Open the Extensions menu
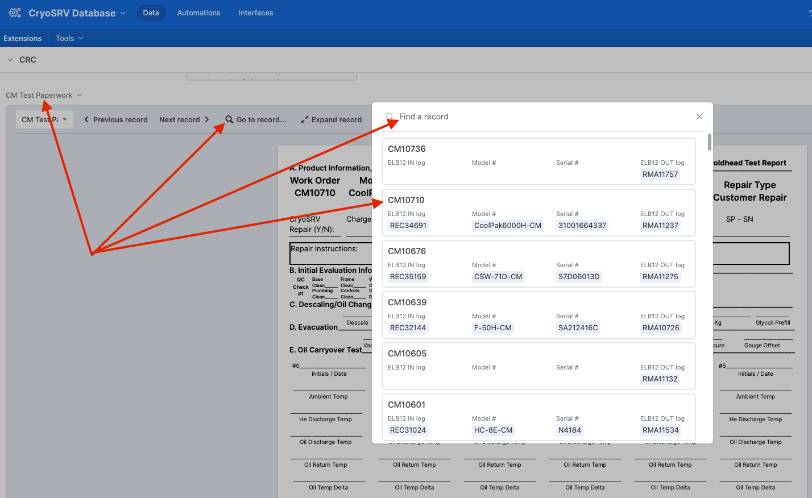 click(x=22, y=38)
